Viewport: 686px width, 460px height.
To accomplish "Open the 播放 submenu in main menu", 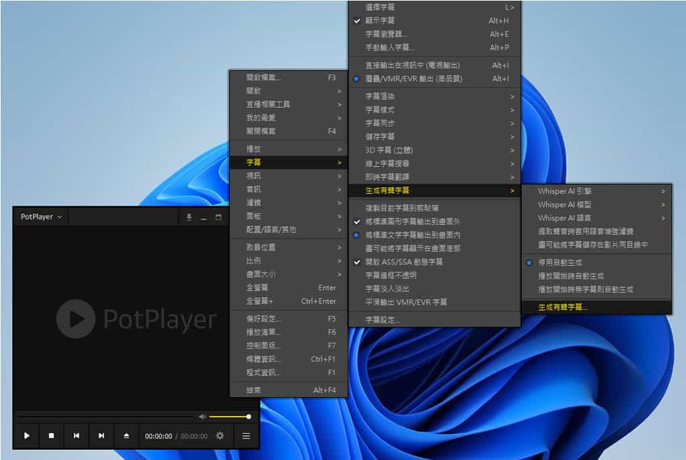I will (288, 149).
